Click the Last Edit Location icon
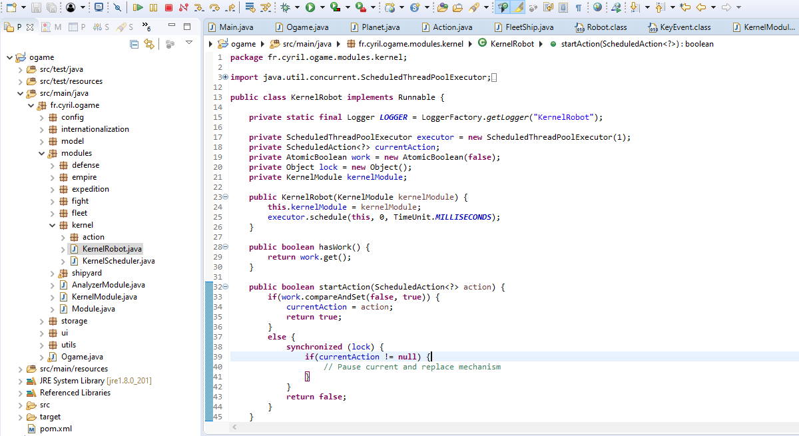Image resolution: width=799 pixels, height=436 pixels. [685, 7]
